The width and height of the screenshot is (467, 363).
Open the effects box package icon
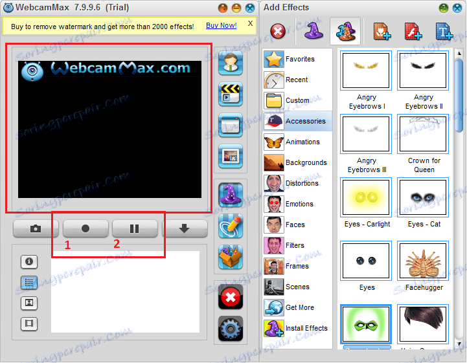click(231, 257)
